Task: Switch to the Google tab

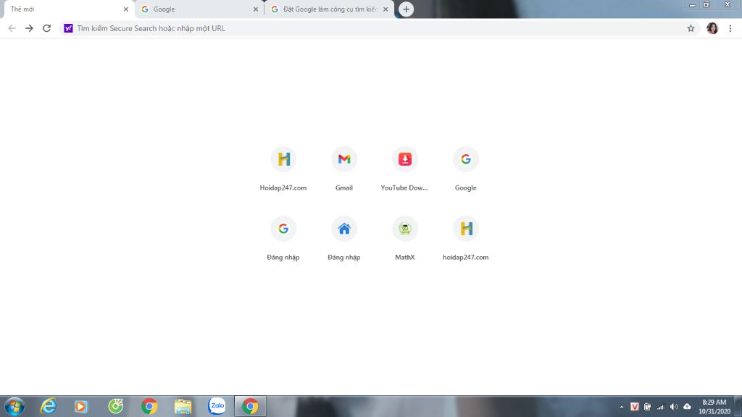Action: 198,9
